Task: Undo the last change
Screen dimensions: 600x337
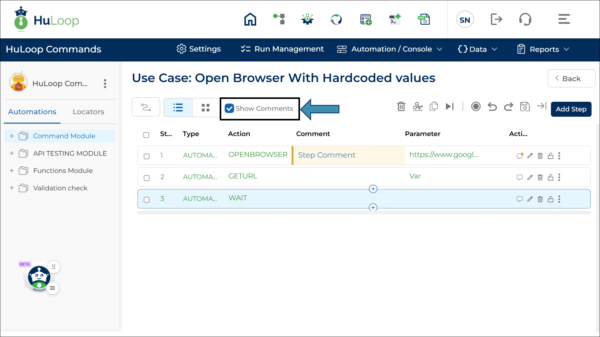Action: 492,107
